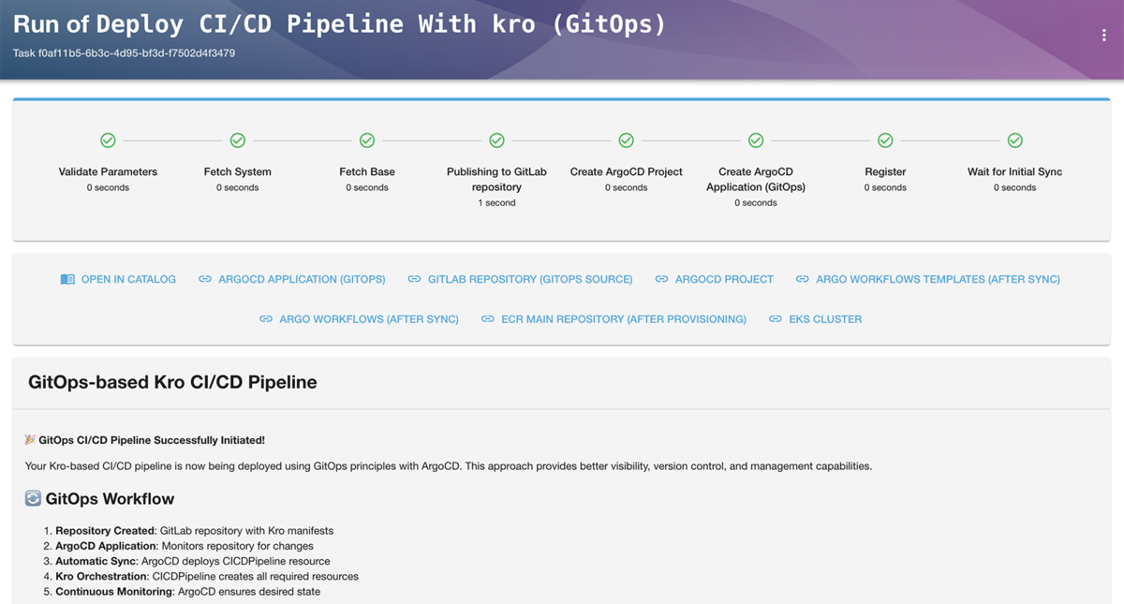
Task: Click the 'Continuous Monitoring' list item
Action: (x=187, y=592)
